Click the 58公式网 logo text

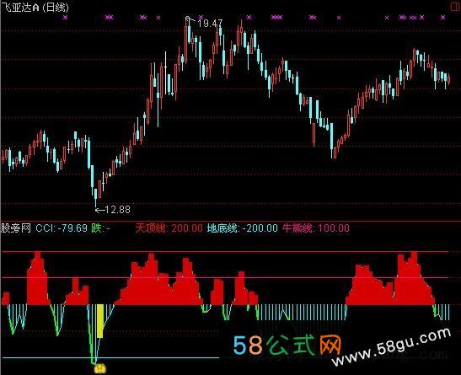coord(287,345)
